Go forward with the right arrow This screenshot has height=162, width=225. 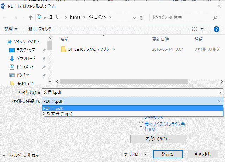[15, 18]
